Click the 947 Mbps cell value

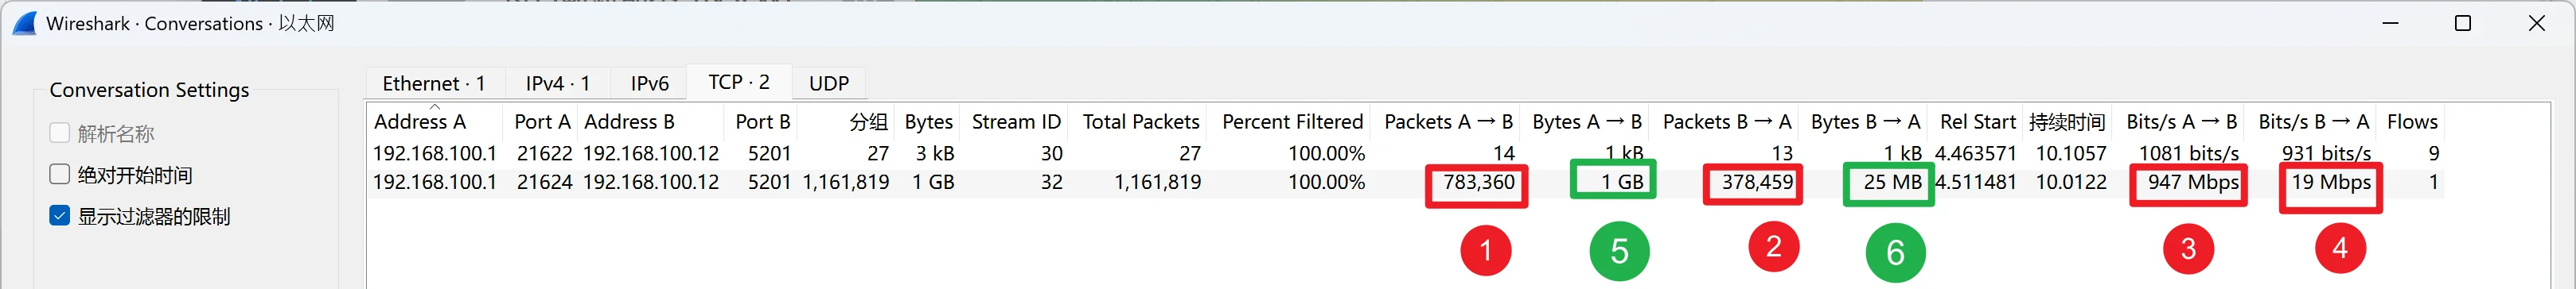point(2192,183)
